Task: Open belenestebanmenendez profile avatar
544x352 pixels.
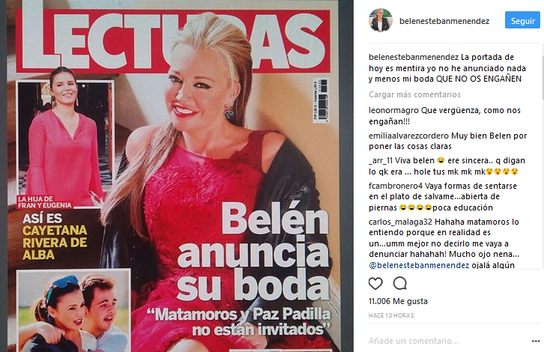Action: coord(381,20)
